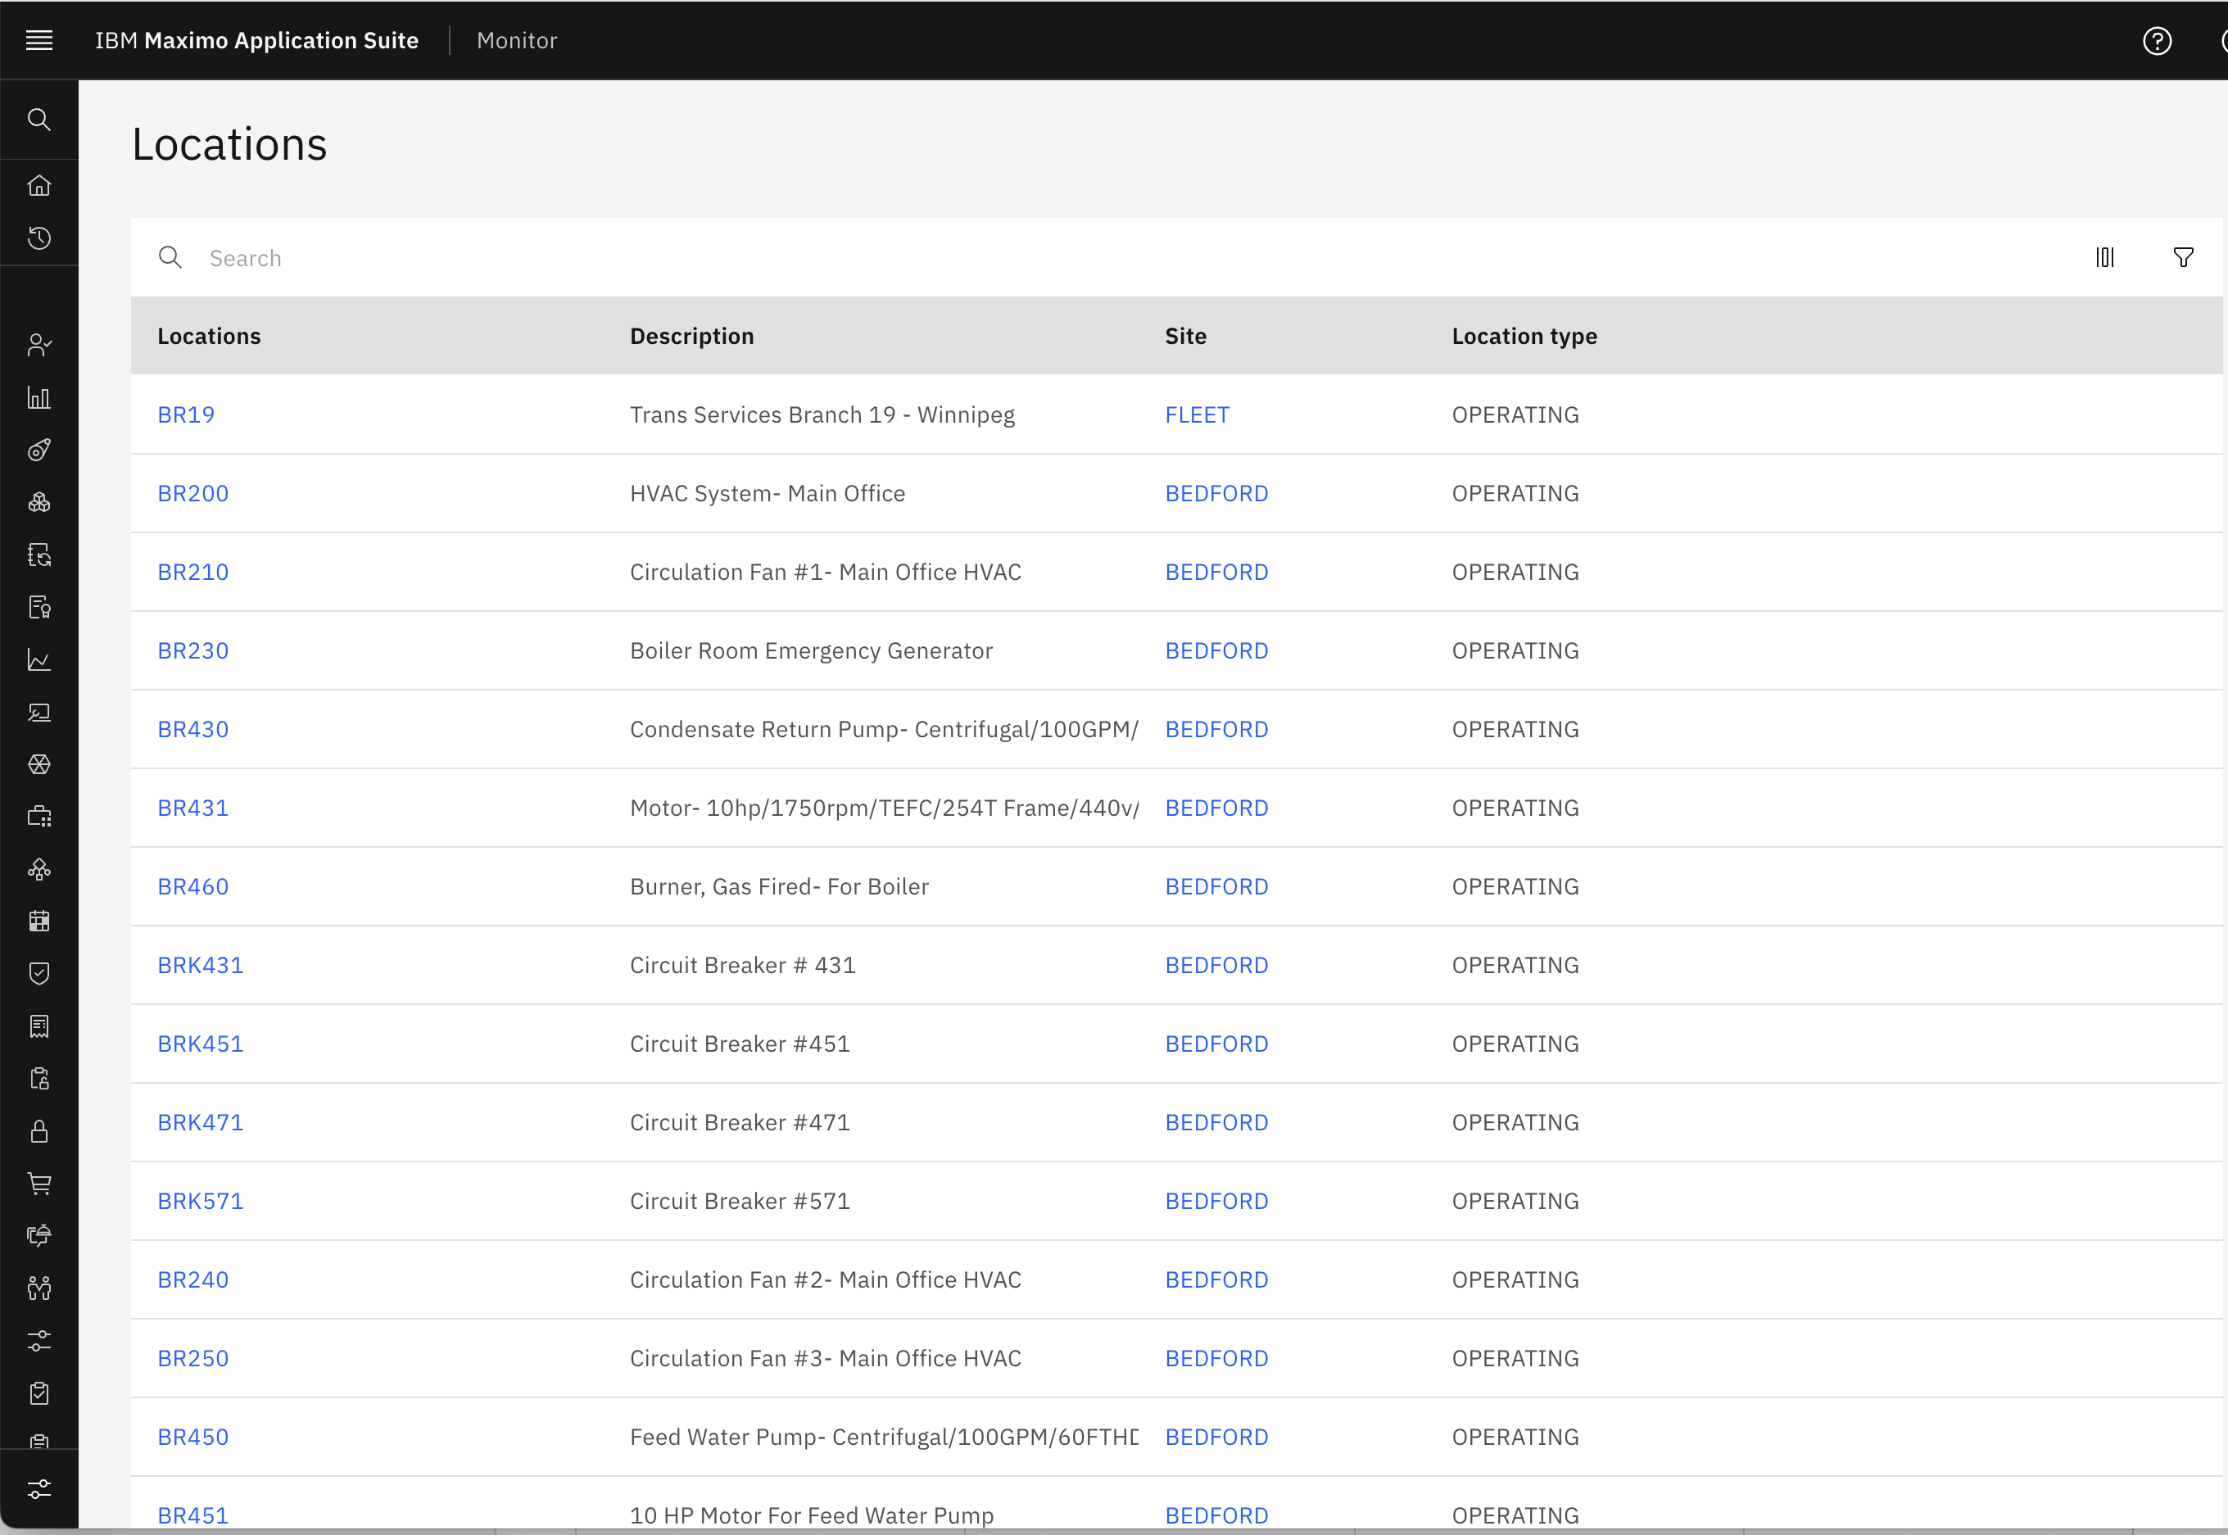
Task: Open location BR210
Action: 193,573
